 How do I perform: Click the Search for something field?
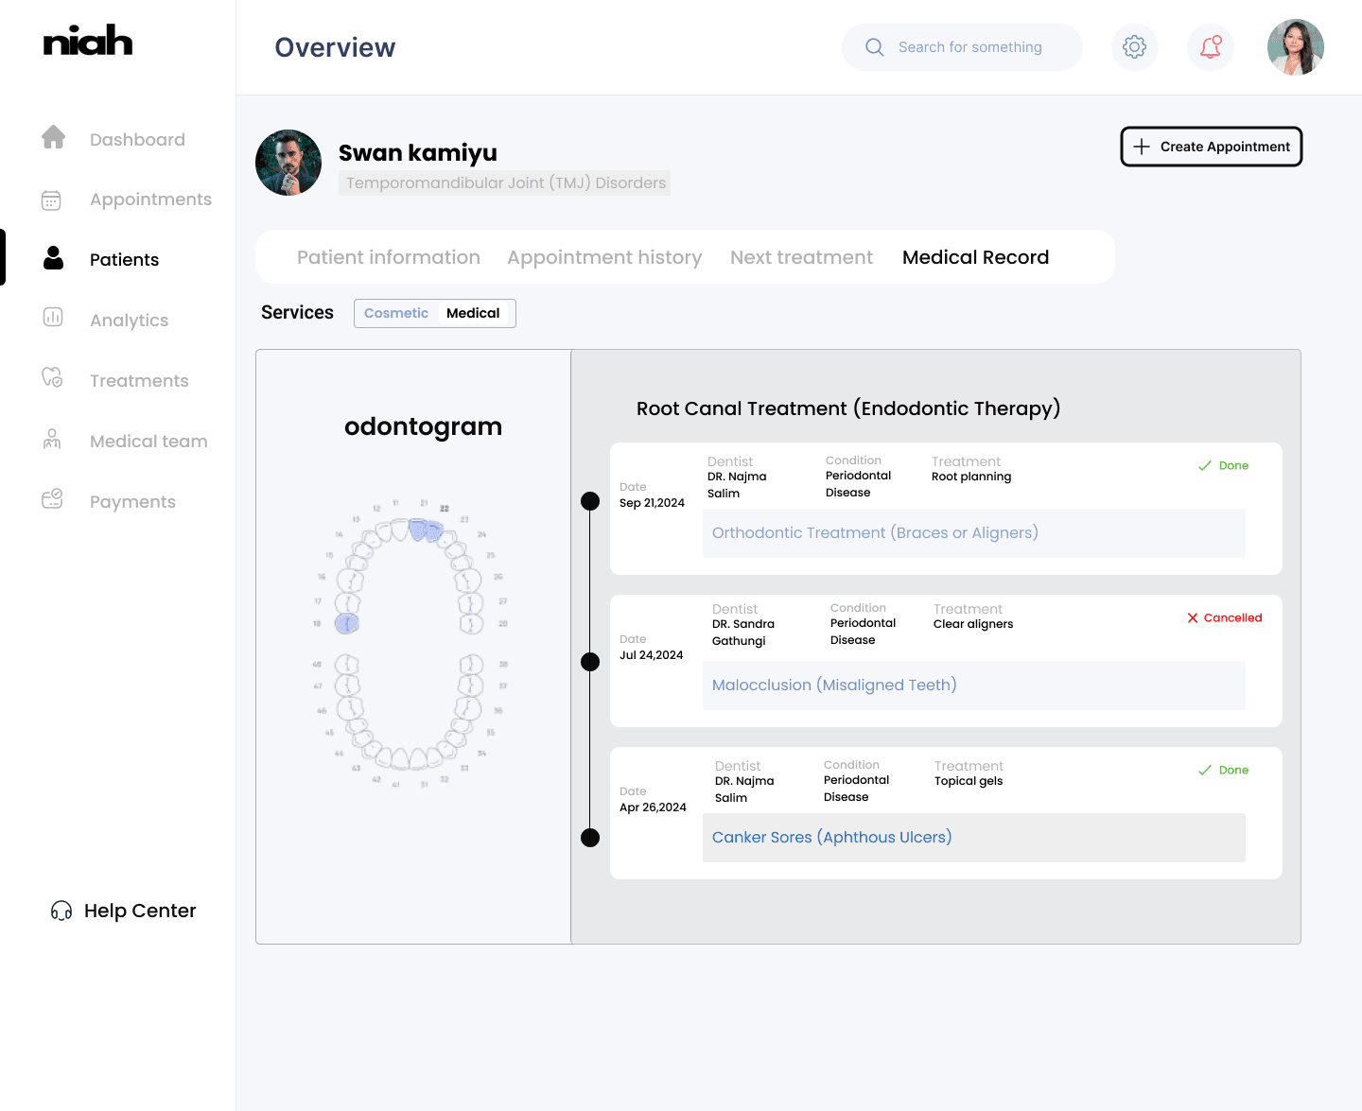tap(962, 47)
